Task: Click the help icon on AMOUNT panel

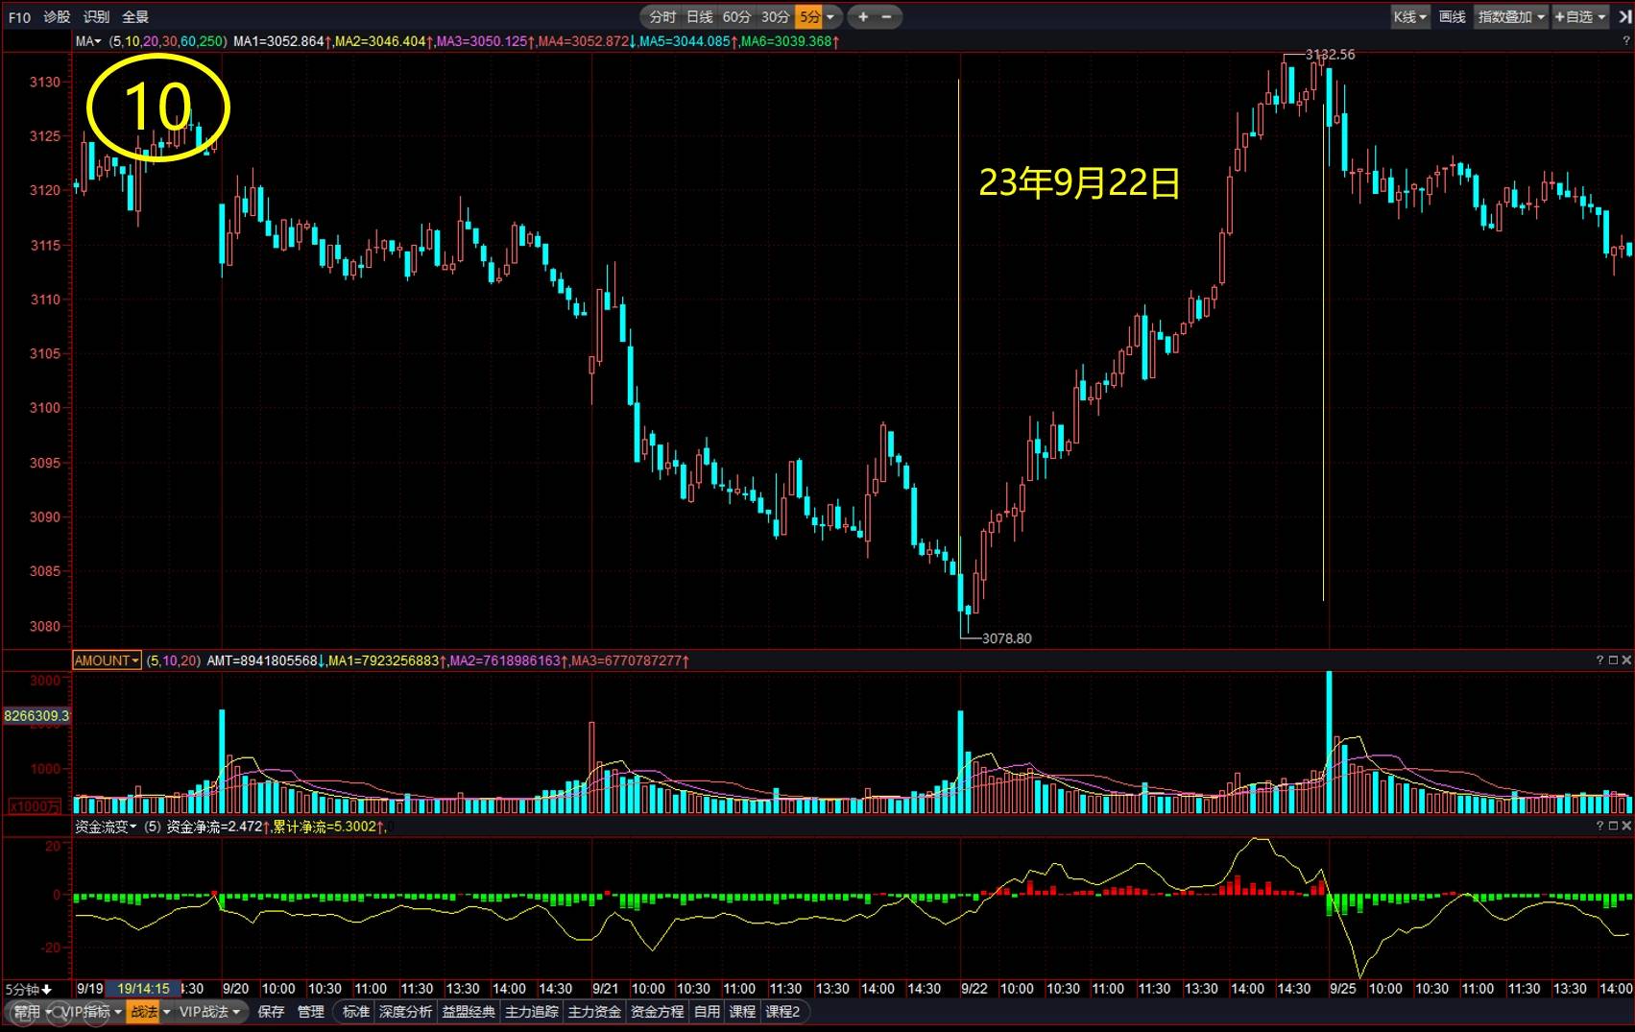Action: click(x=1599, y=660)
